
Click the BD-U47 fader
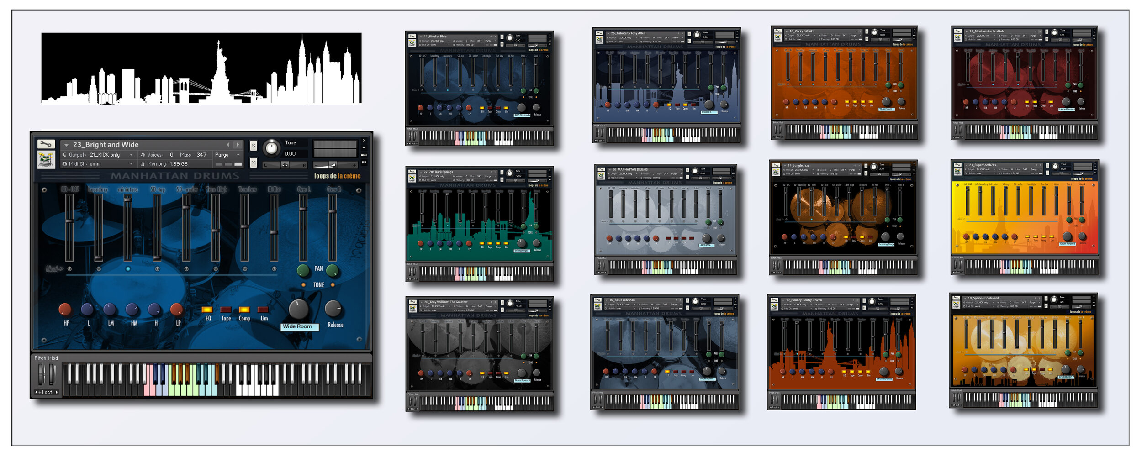(x=69, y=227)
